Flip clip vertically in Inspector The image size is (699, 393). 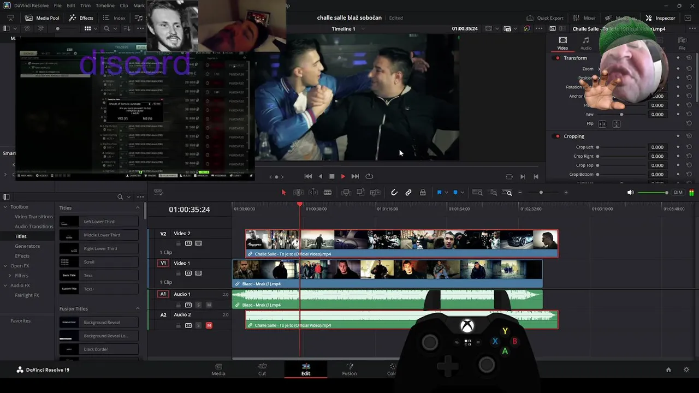pyautogui.click(x=616, y=124)
